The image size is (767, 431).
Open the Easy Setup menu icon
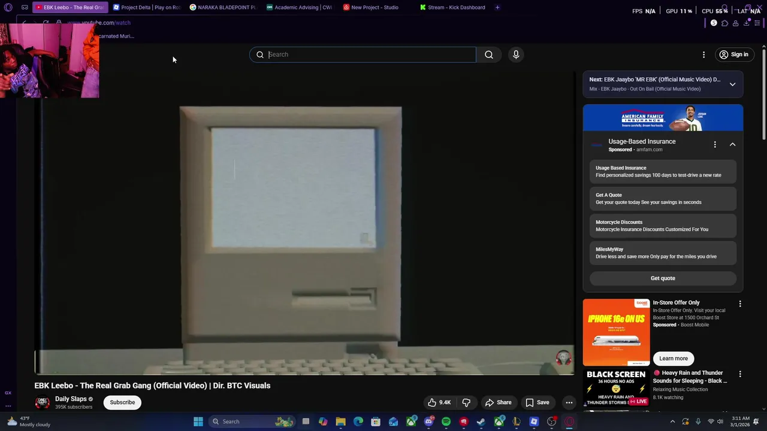(x=757, y=23)
